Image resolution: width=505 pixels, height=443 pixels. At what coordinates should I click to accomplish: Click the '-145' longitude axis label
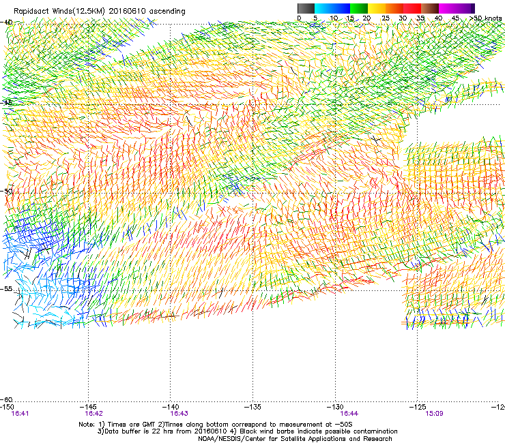88,407
